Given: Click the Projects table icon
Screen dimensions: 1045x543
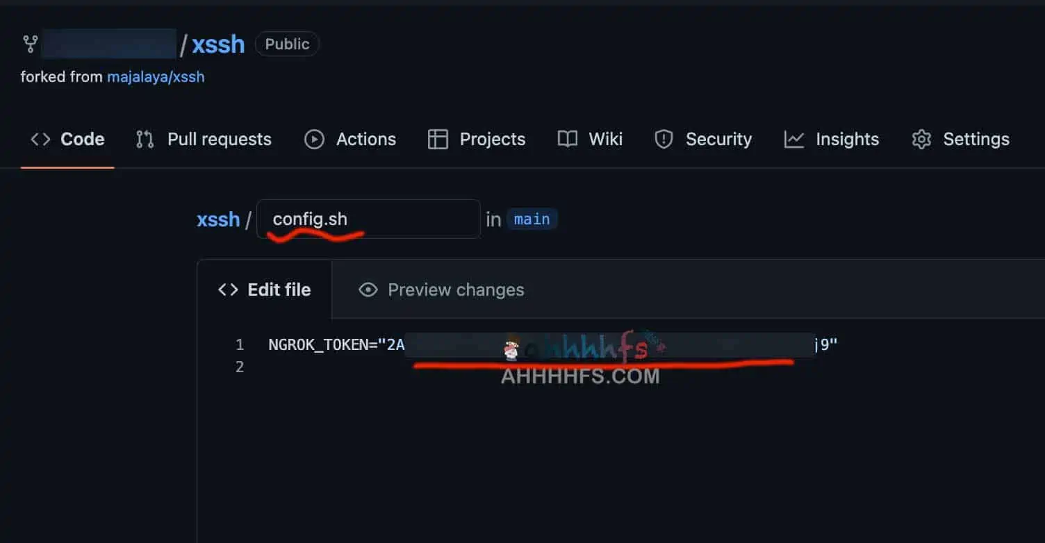Looking at the screenshot, I should pyautogui.click(x=438, y=140).
